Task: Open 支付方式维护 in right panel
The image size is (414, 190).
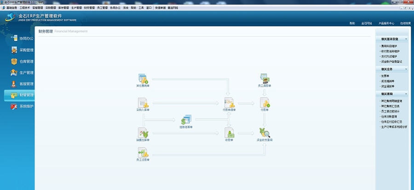Action: pos(389,56)
